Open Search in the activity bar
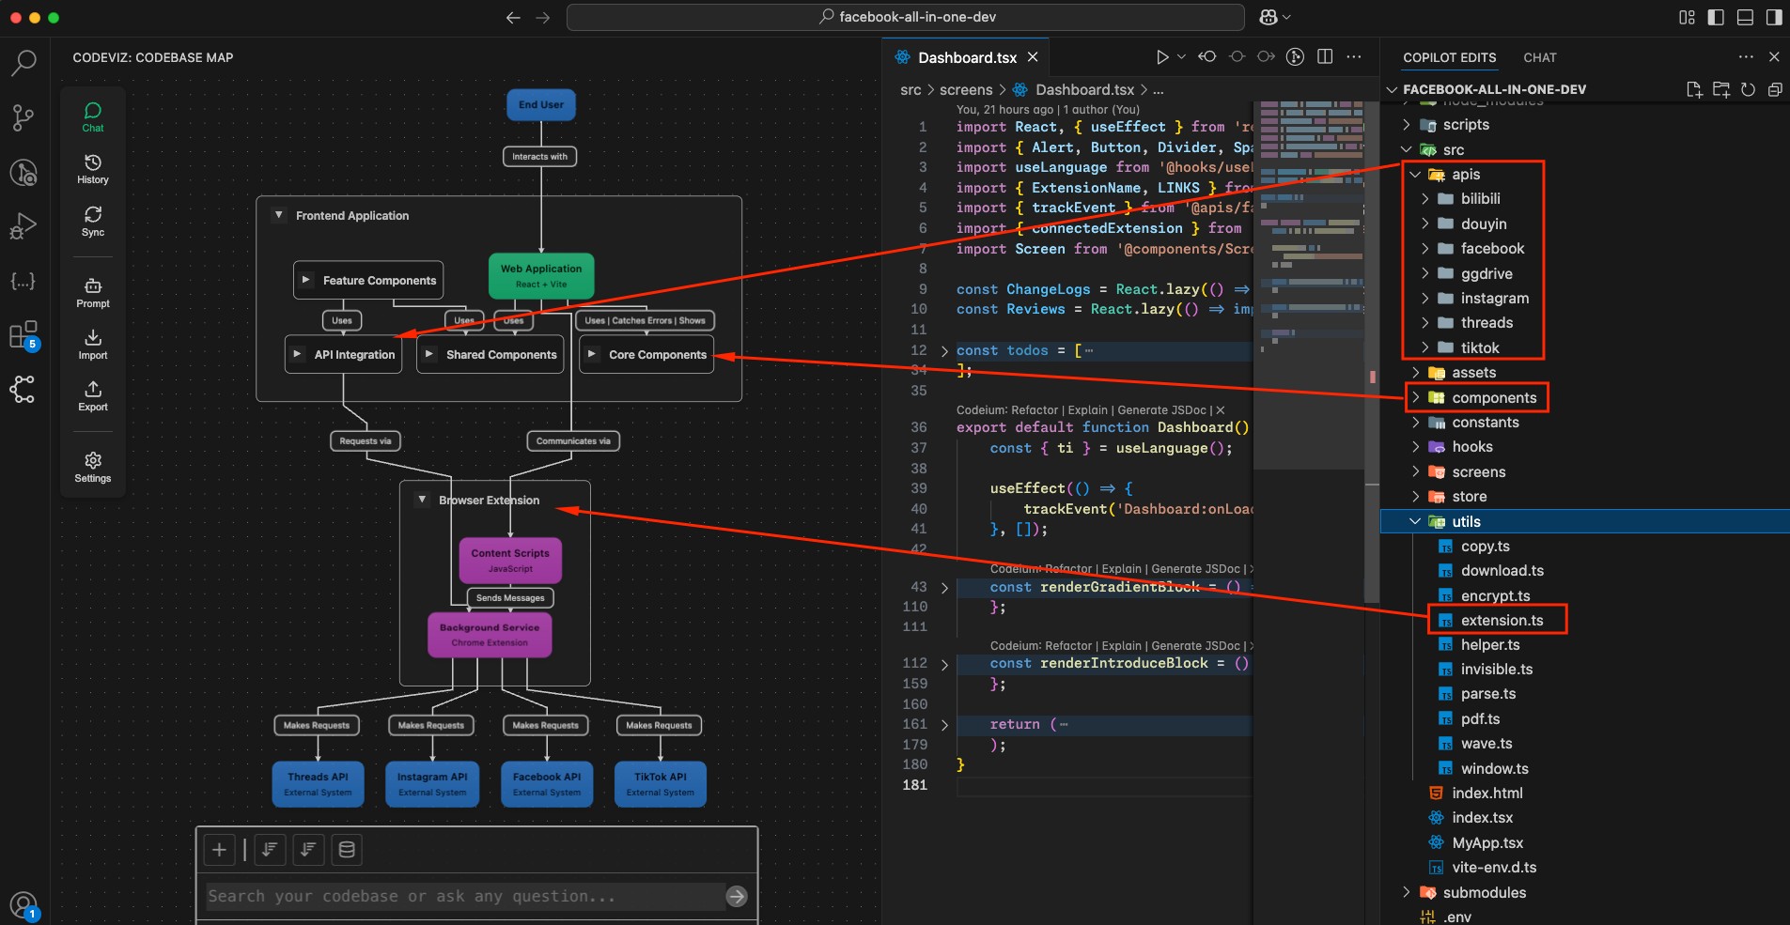 [23, 63]
